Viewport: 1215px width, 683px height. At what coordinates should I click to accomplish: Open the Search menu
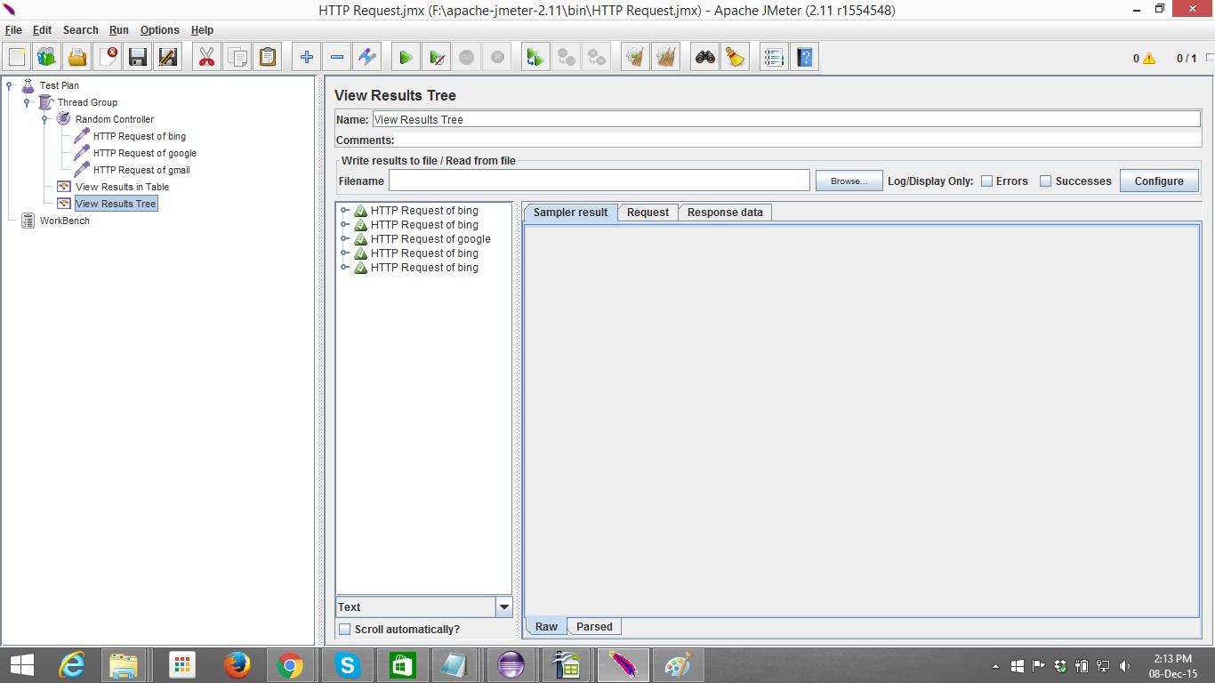(x=81, y=30)
